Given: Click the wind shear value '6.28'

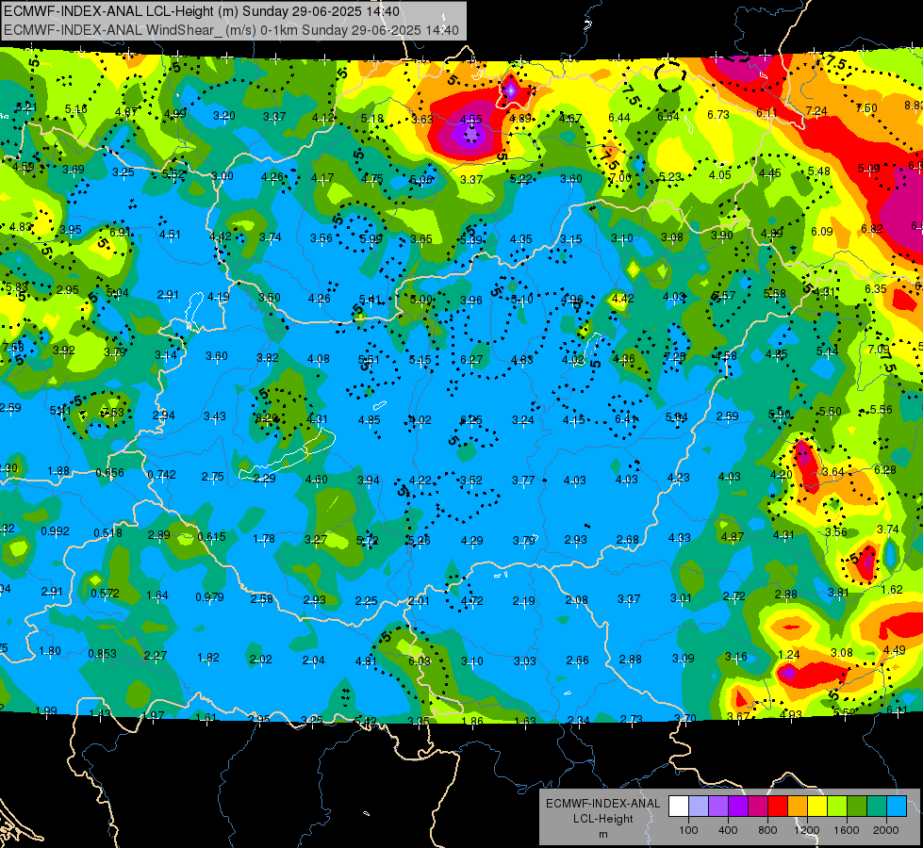Looking at the screenshot, I should pyautogui.click(x=885, y=469).
